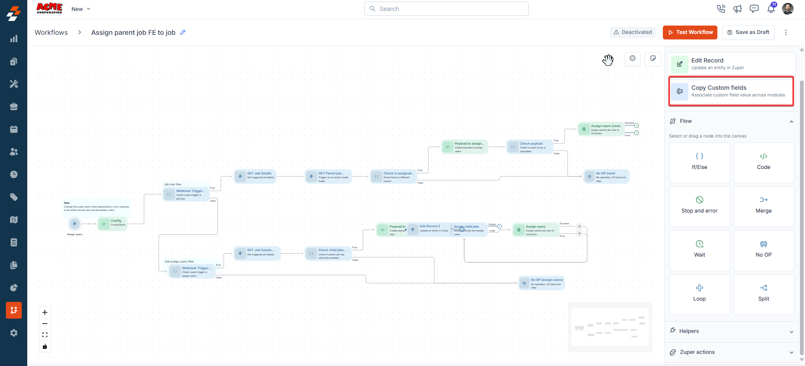Open the clipboard checklist icon in sidebar
Screen dimensions: 805x366
tap(14, 62)
